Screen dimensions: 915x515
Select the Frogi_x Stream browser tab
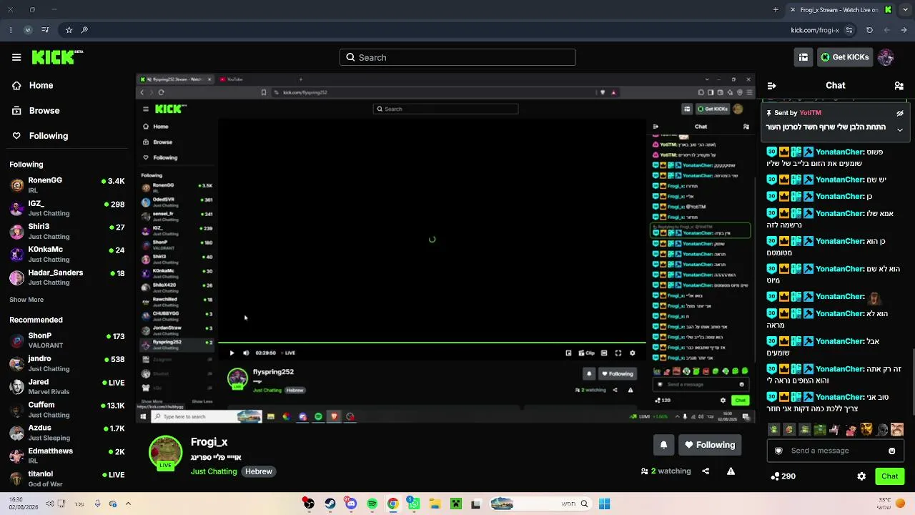[840, 10]
